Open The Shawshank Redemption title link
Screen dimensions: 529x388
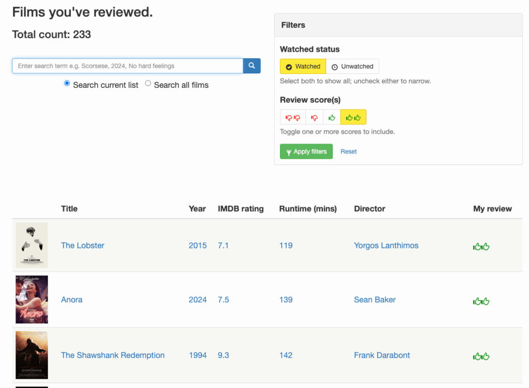click(113, 355)
